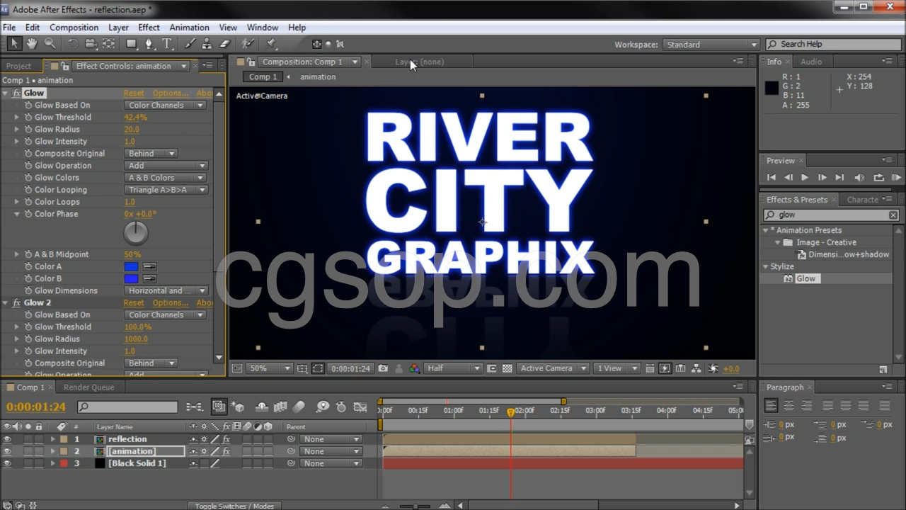The width and height of the screenshot is (906, 510).
Task: Click the timeline layer search field
Action: click(x=128, y=407)
